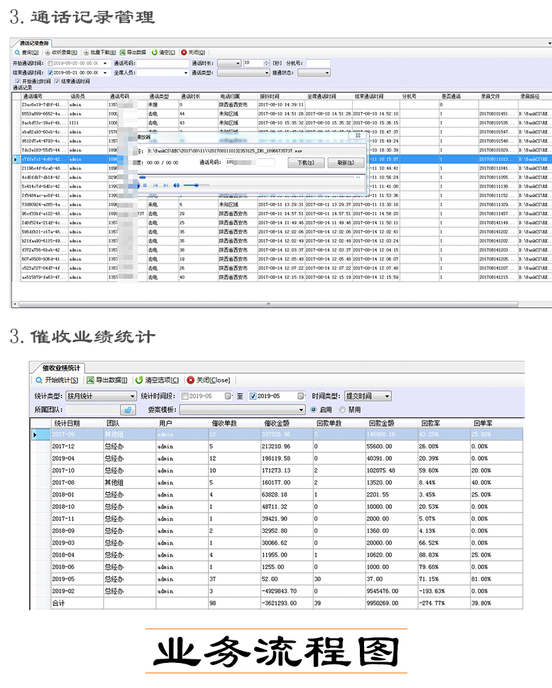This screenshot has height=688, width=552.
Task: Uncheck the 结束通话时间 option checkbox below filters
Action: click(57, 82)
